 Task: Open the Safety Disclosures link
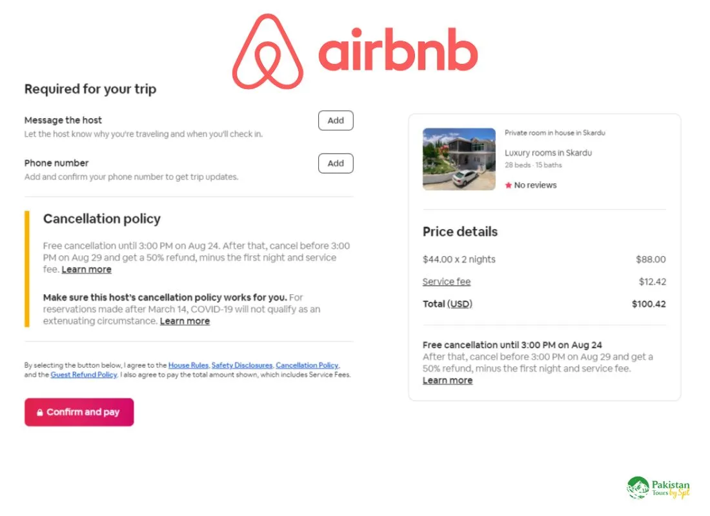(242, 365)
